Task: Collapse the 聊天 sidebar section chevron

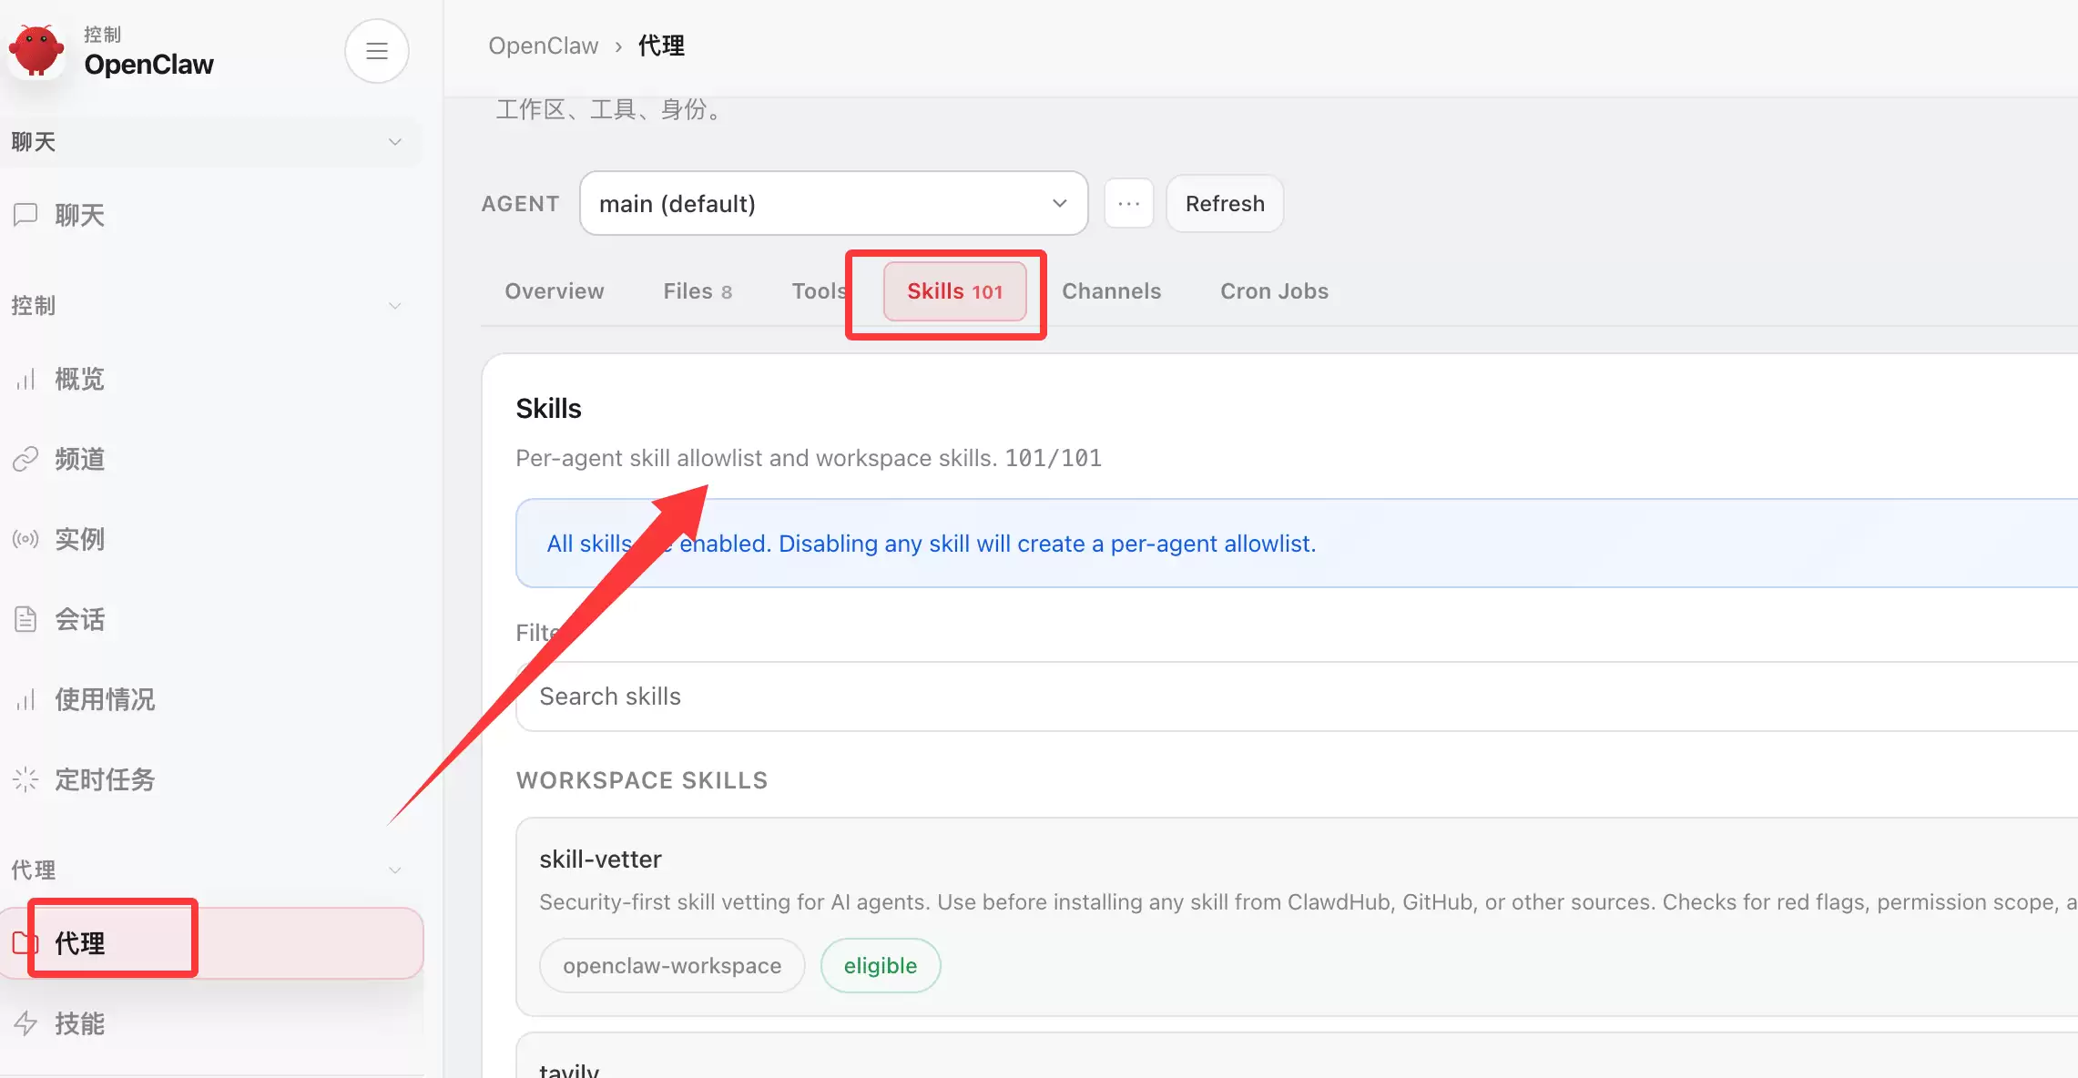Action: pos(394,142)
